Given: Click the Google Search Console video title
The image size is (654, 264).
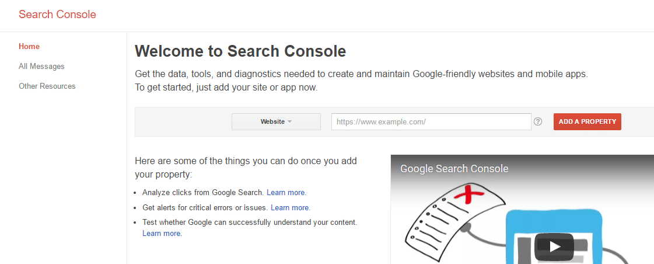Looking at the screenshot, I should [454, 169].
